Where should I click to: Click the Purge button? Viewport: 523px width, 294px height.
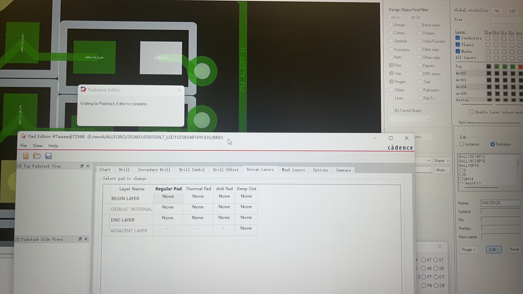(x=468, y=249)
